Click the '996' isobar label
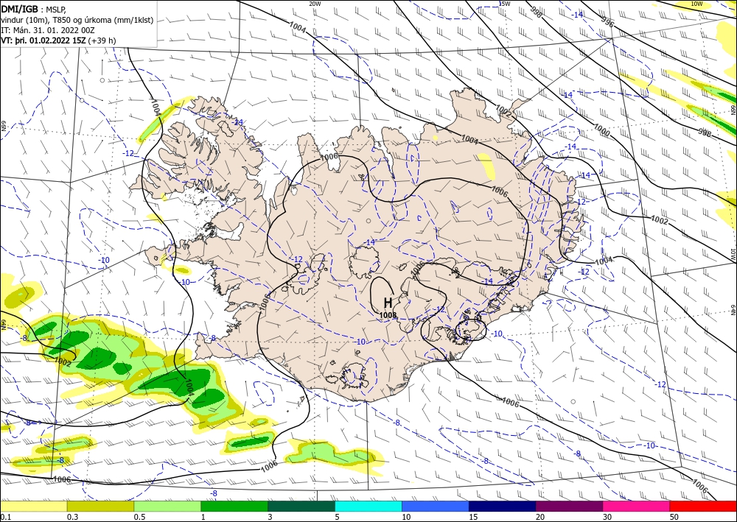 607,21
